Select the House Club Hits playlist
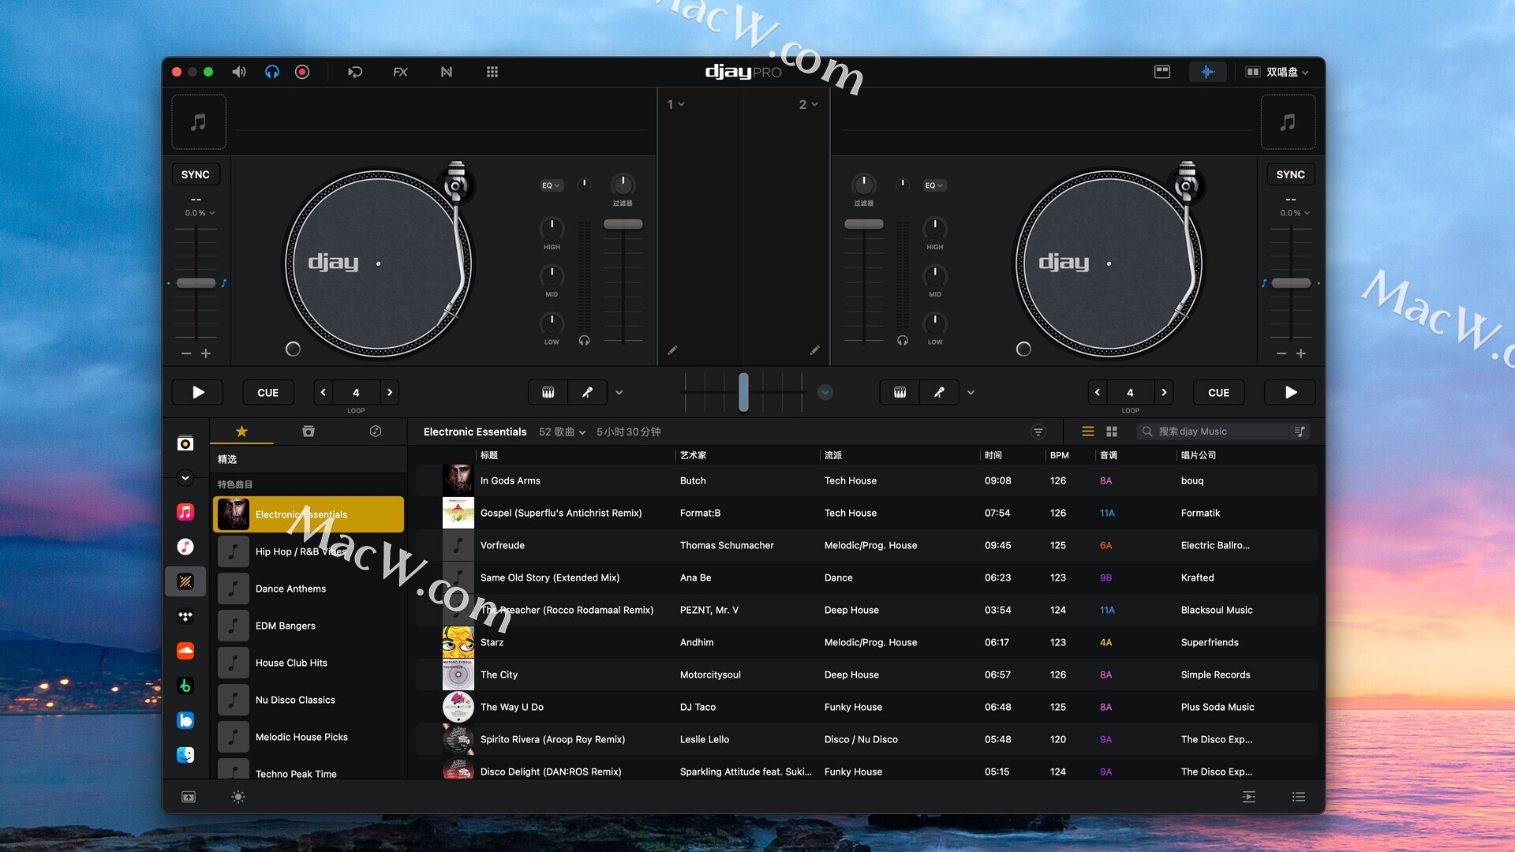Screen dimensions: 1515x852 click(309, 663)
